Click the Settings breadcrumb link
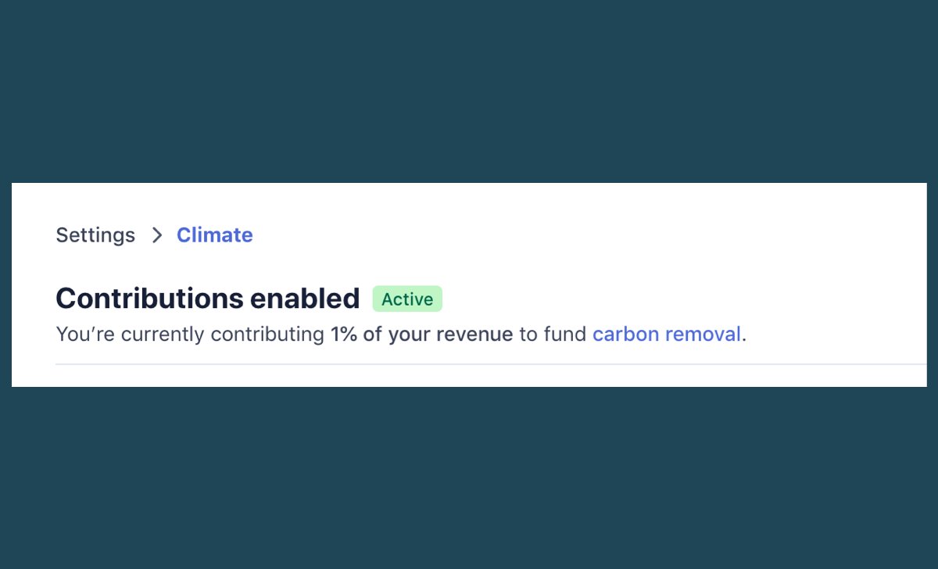Image resolution: width=938 pixels, height=569 pixels. [x=95, y=235]
